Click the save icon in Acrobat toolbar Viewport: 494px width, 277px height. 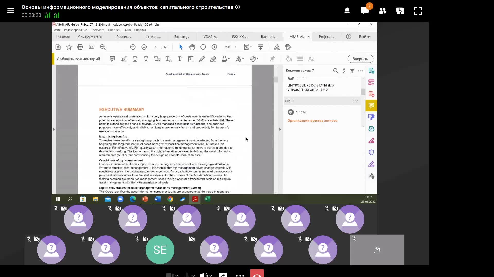(58, 47)
